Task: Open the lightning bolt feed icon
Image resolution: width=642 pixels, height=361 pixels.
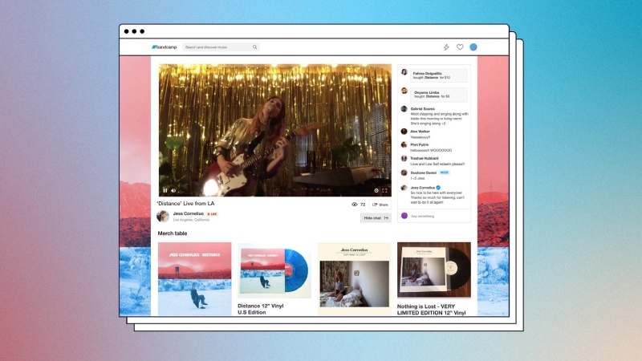Action: point(446,47)
